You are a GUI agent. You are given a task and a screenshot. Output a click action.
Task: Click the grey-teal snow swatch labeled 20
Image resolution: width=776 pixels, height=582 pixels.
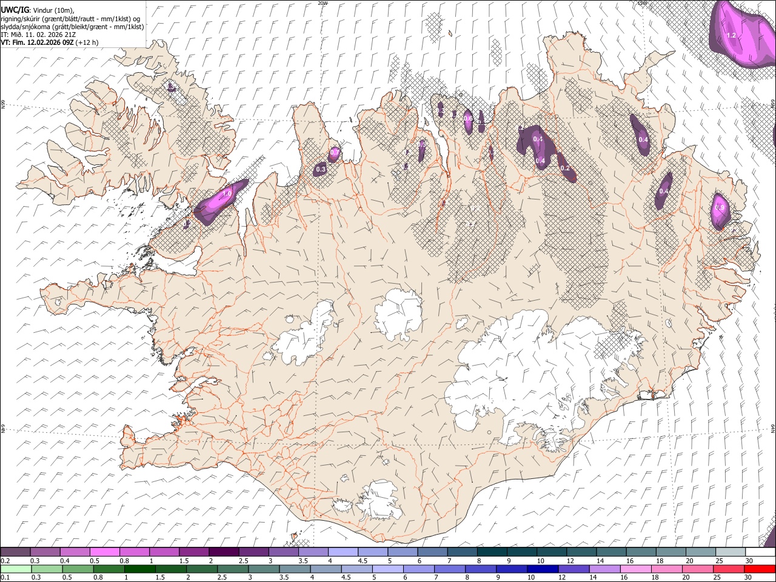pyautogui.click(x=701, y=552)
